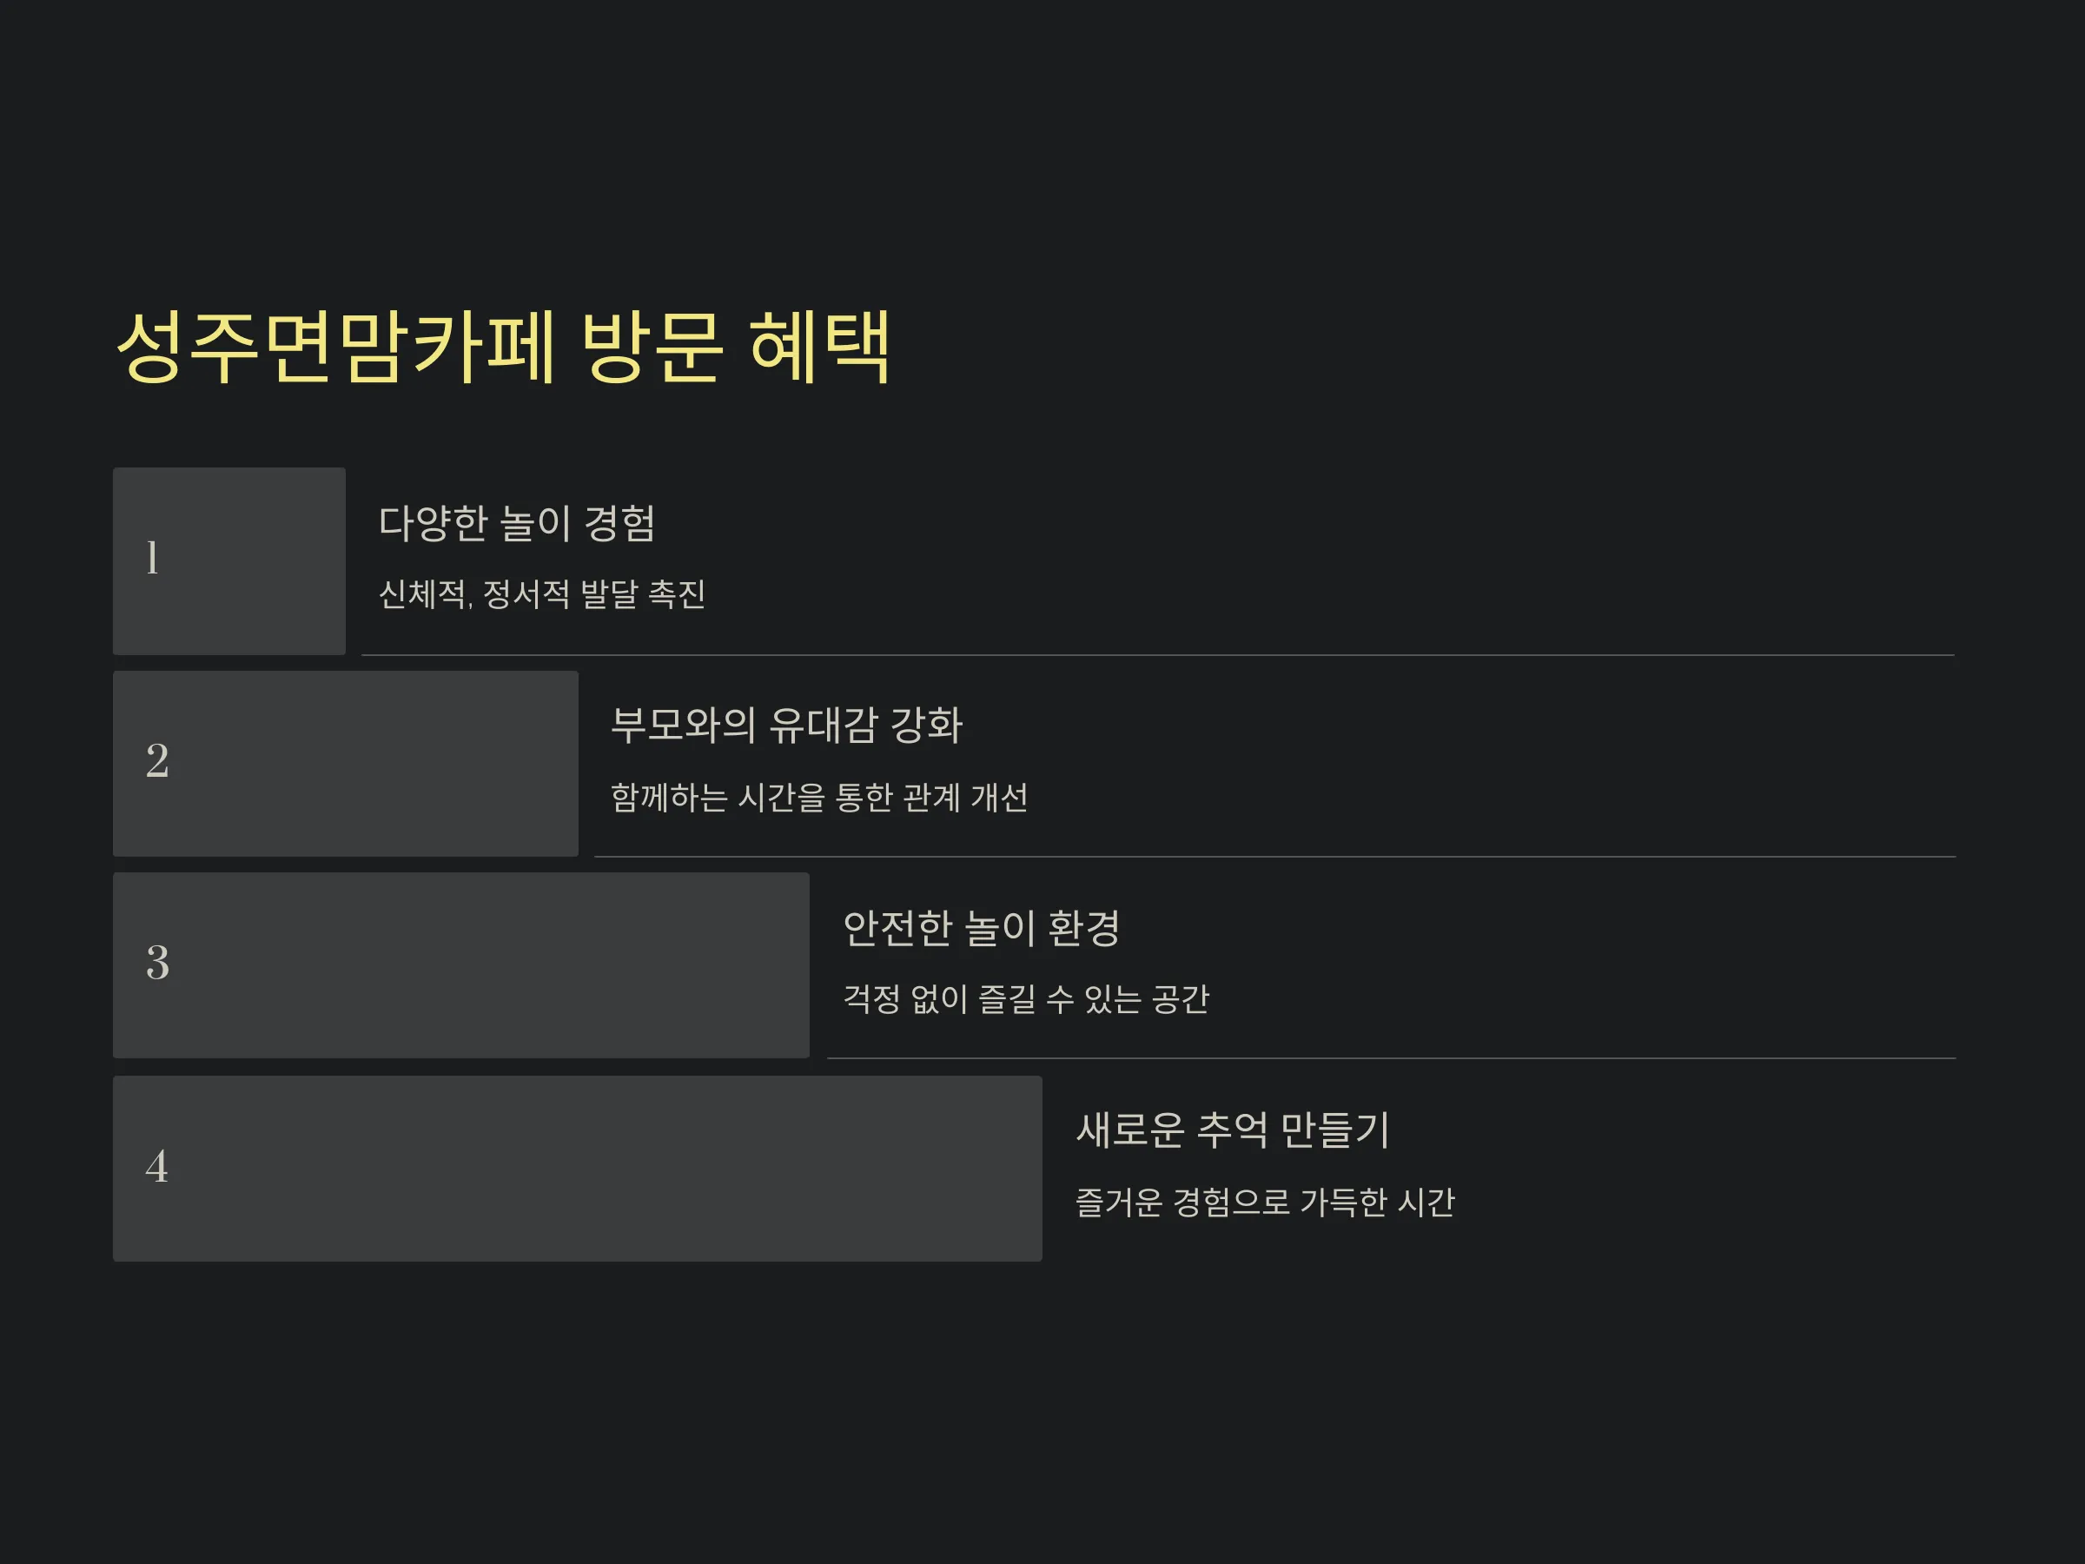Screen dimensions: 2085x1564
Task: Click the subtext 즐거운 경험으로 가득한 시간
Action: 1265,1203
